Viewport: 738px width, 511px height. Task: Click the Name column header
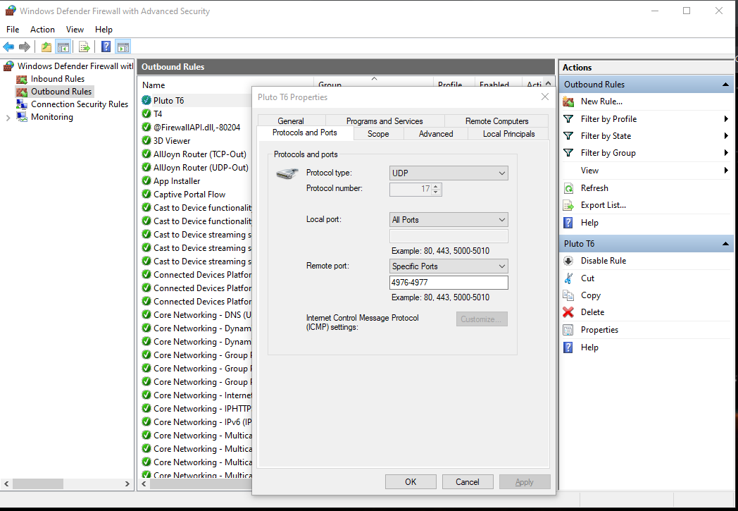click(x=154, y=85)
